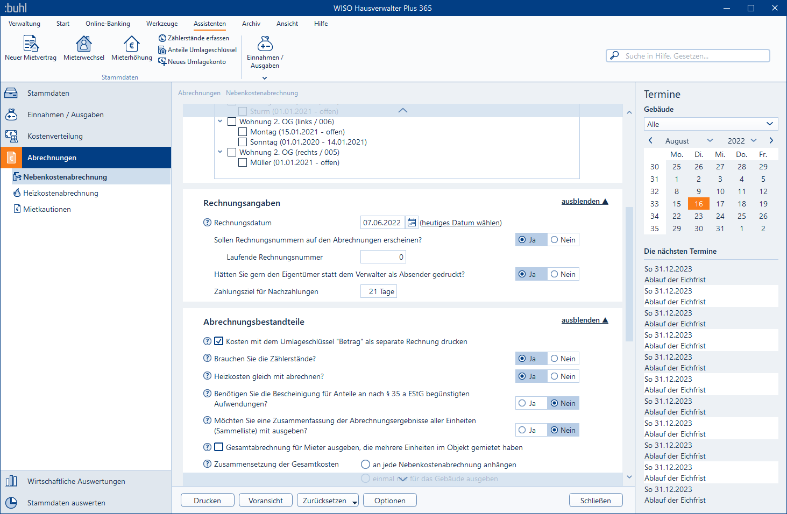Open calendar picker beside Rechnungsdatum

[x=412, y=223]
